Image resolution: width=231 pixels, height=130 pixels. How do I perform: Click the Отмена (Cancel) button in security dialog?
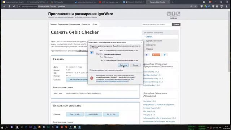(135, 65)
